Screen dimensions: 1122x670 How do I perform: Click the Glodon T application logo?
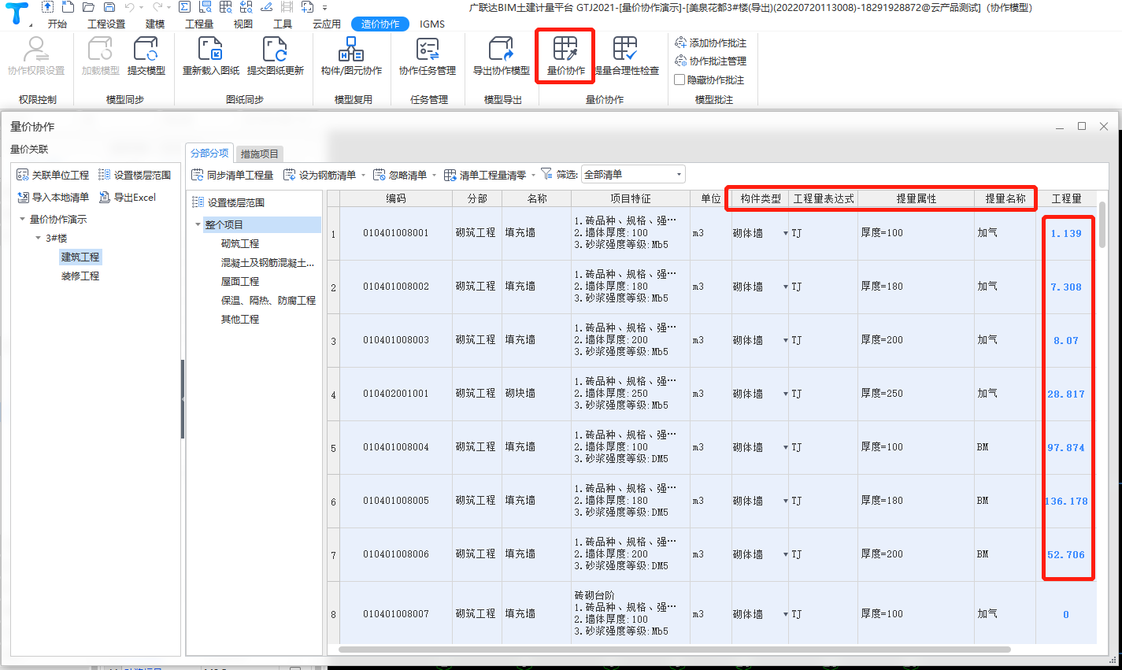[x=17, y=13]
